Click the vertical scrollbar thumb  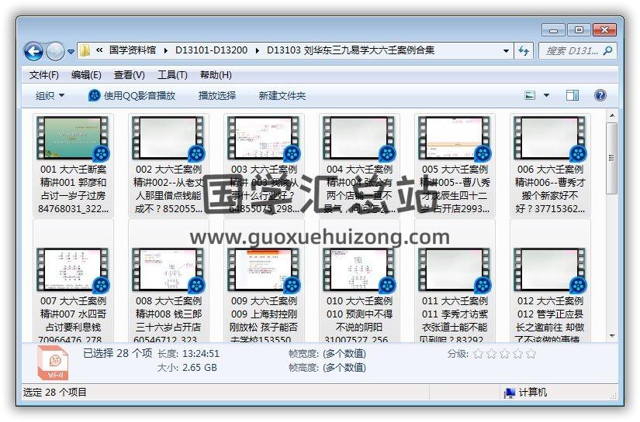(612, 158)
